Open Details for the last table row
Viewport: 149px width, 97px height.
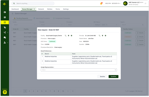(x=140, y=44)
